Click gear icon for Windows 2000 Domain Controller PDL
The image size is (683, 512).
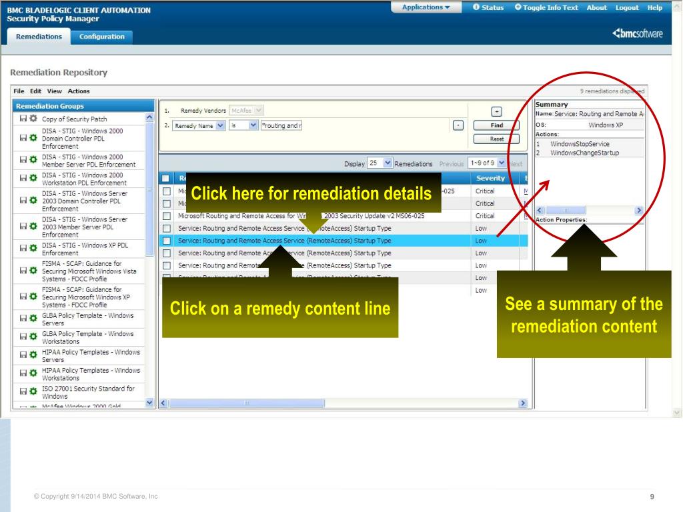click(x=33, y=138)
